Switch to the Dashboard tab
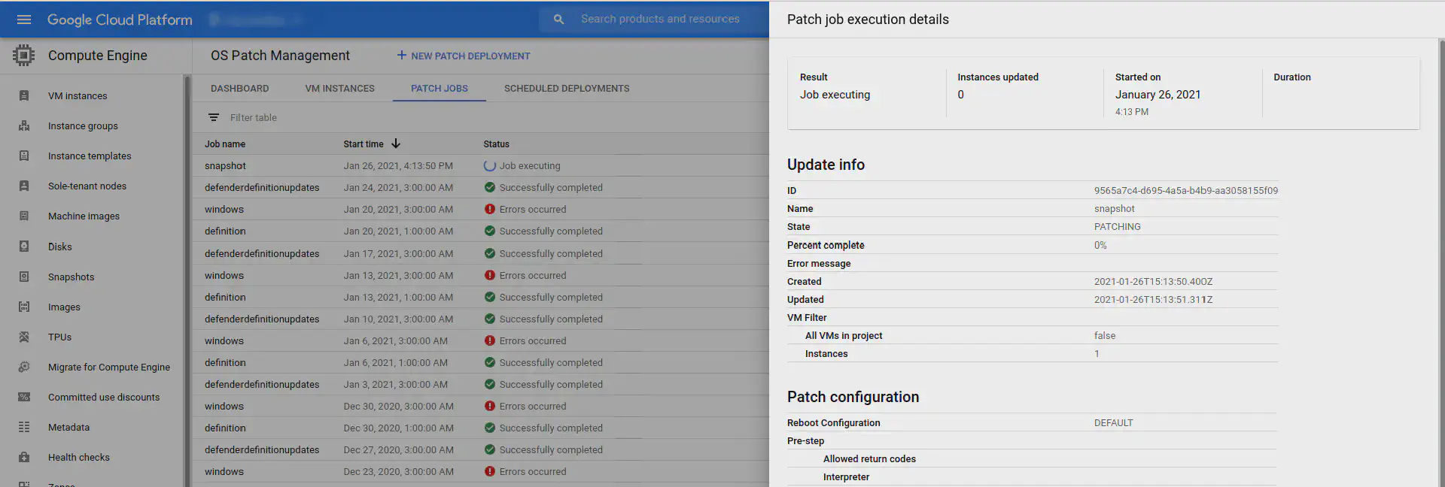The height and width of the screenshot is (487, 1445). pos(239,88)
